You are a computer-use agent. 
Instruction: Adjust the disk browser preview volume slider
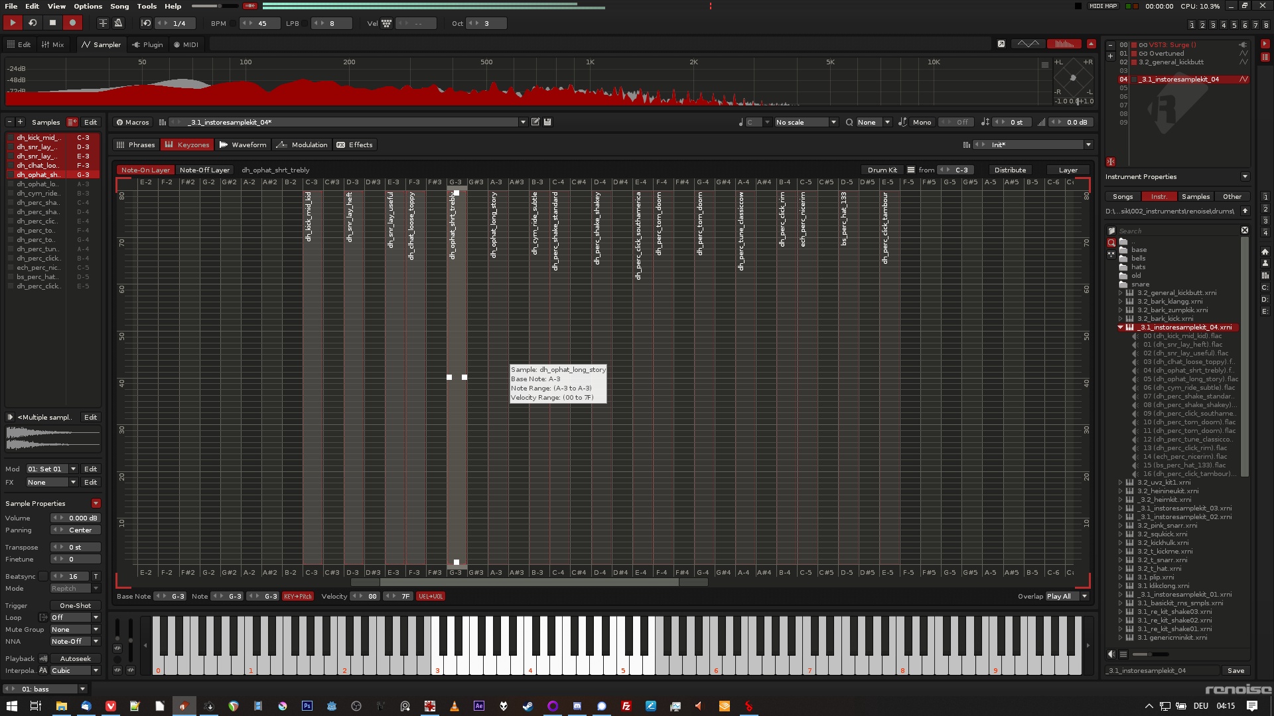1150,654
